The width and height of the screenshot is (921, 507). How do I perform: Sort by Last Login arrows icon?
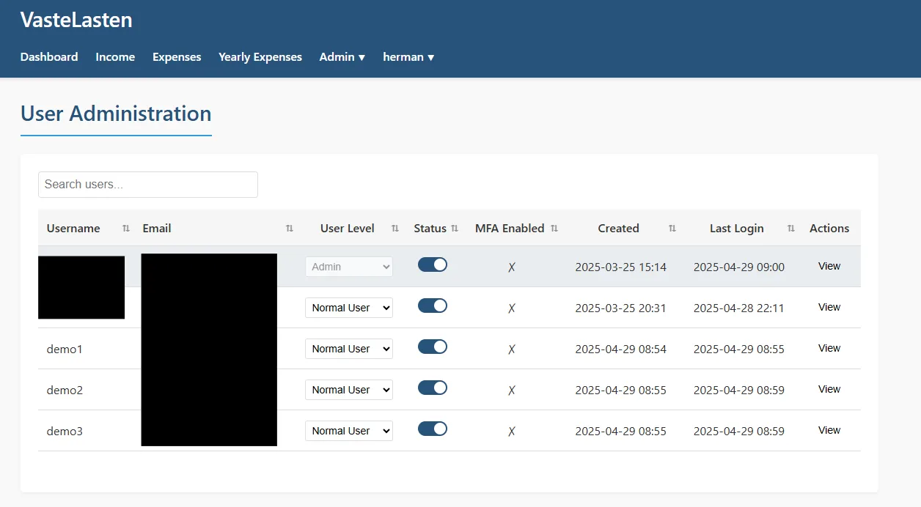(791, 229)
